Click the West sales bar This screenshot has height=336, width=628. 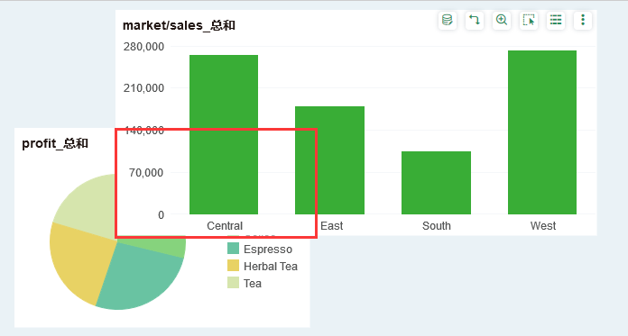[542, 132]
